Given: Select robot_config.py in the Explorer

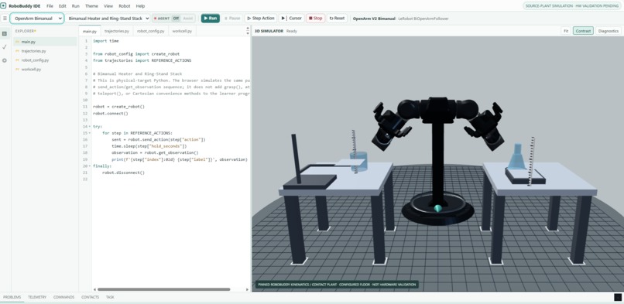Looking at the screenshot, I should (x=45, y=60).
